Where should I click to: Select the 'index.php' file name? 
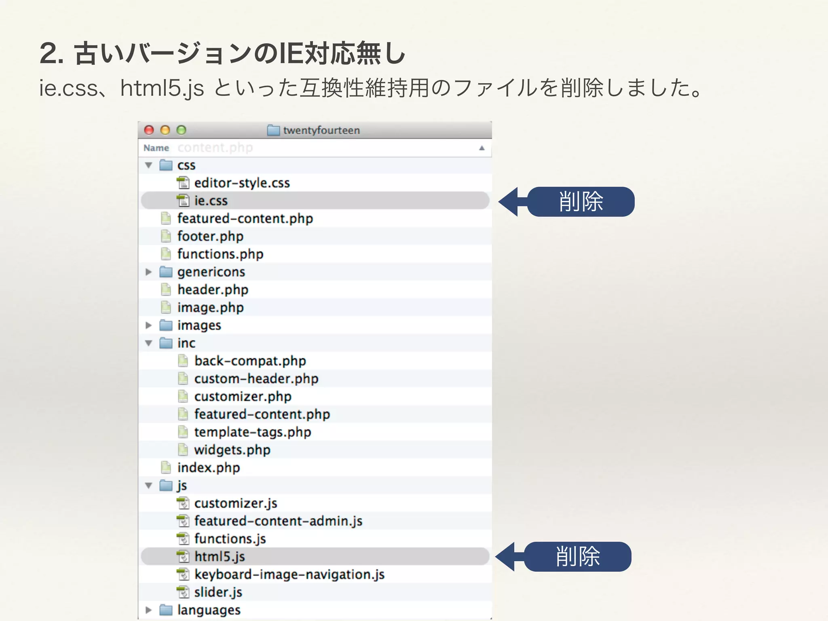pyautogui.click(x=209, y=468)
